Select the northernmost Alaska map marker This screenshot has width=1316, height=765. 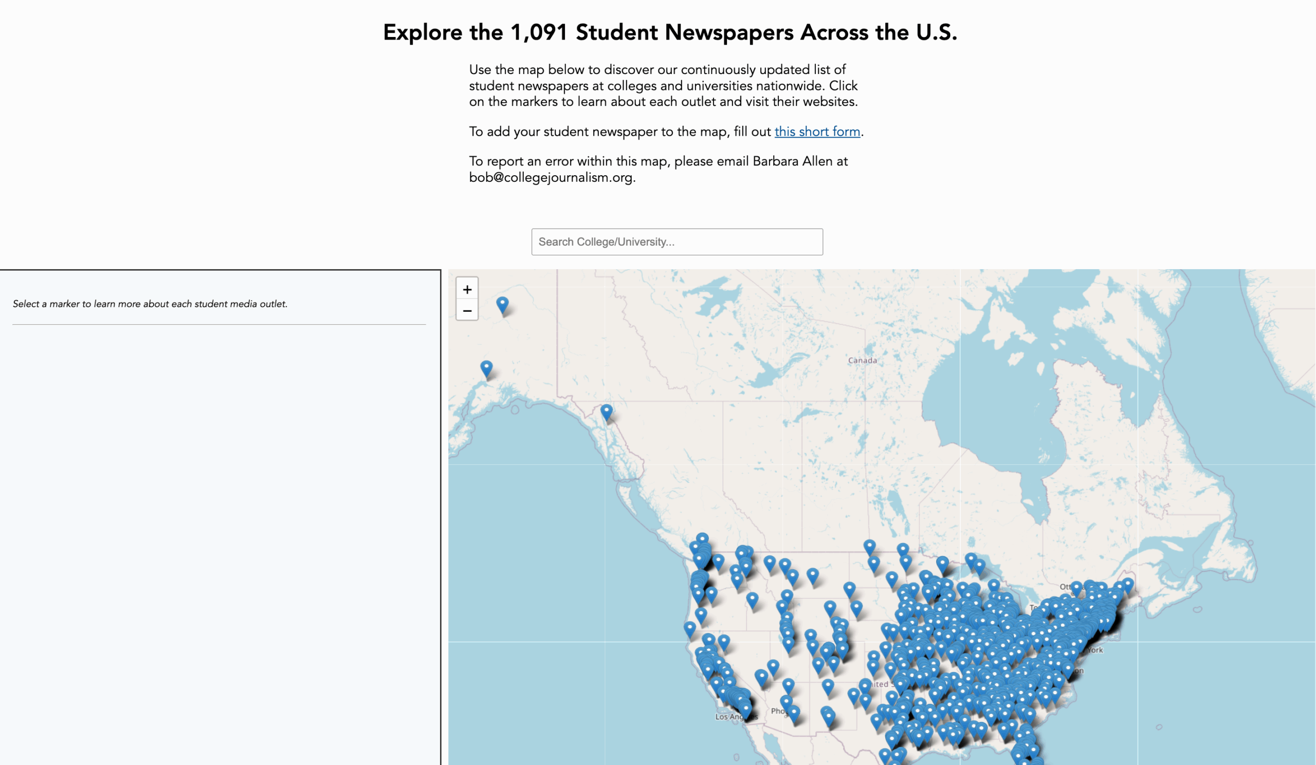tap(502, 305)
